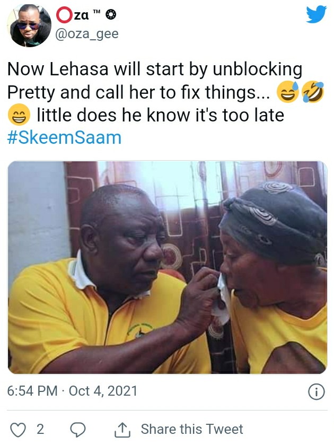Click the TM superscript beside the name
This screenshot has width=334, height=445.
[97, 12]
